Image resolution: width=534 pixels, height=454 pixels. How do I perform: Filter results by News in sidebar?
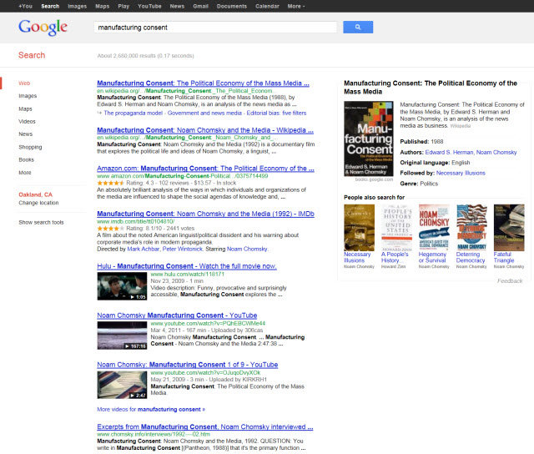point(26,134)
